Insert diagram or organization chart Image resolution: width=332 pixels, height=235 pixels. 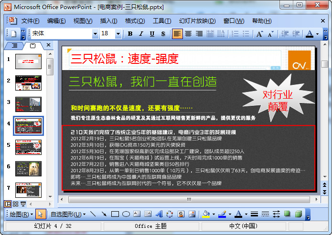pos(170,215)
